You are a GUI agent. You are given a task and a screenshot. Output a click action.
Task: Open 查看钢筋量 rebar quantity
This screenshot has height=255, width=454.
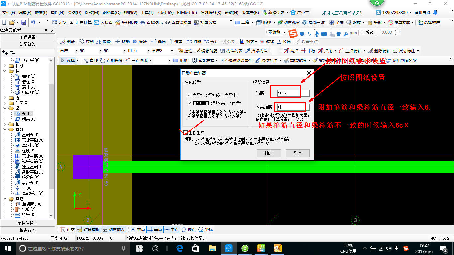pyautogui.click(x=178, y=22)
